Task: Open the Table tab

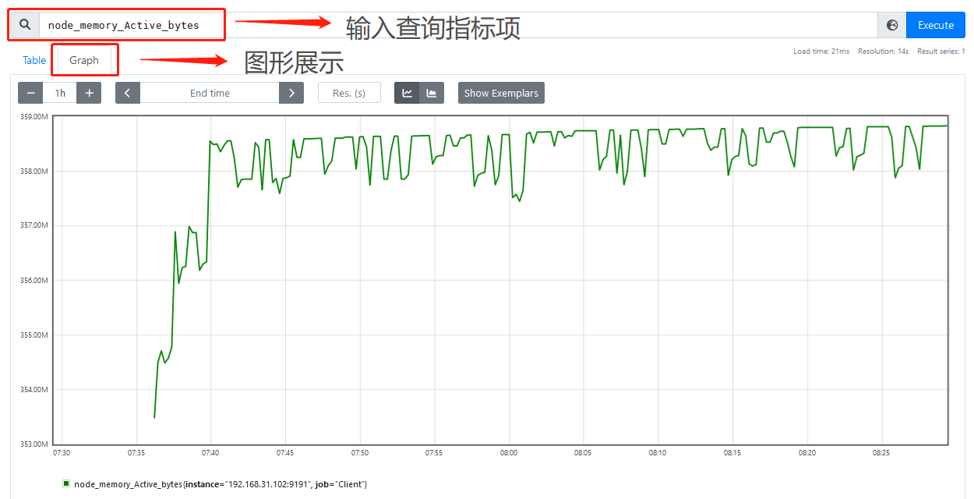Action: [x=34, y=60]
